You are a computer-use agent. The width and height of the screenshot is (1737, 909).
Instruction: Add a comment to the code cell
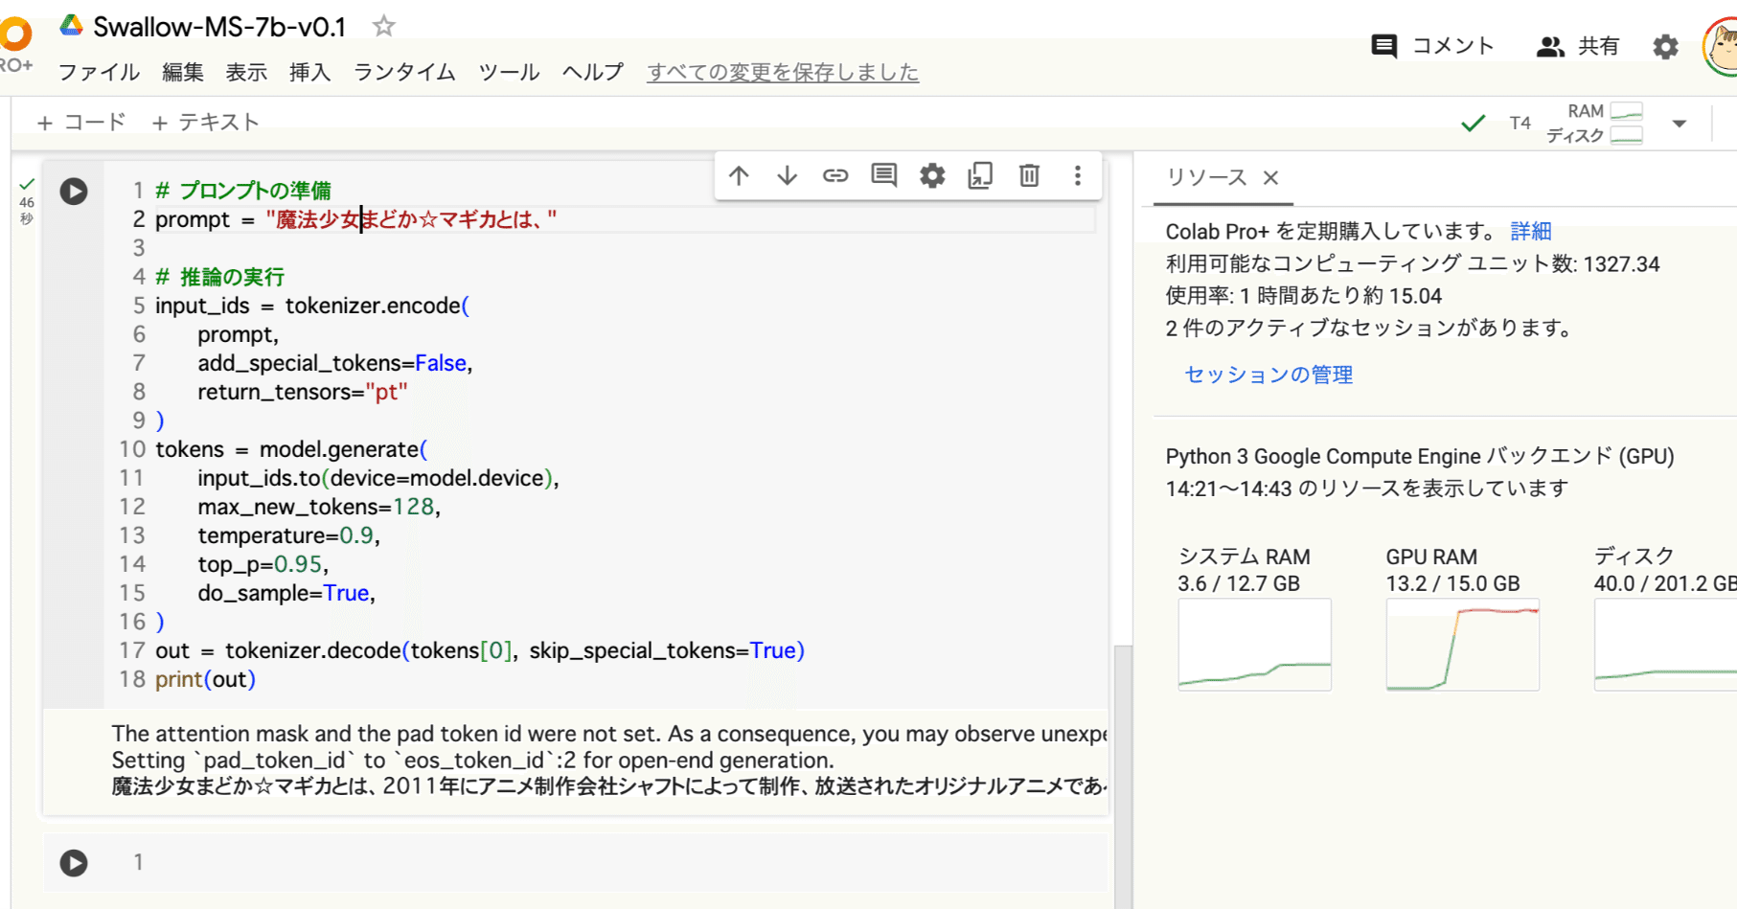point(883,175)
